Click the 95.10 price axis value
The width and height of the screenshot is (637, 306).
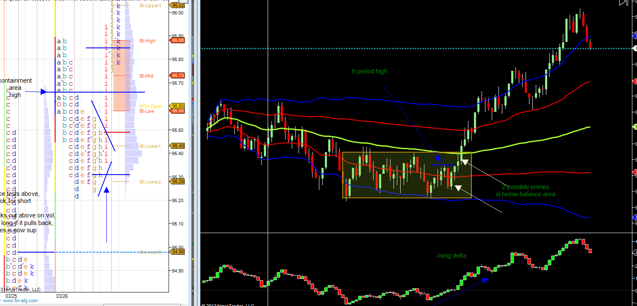click(x=178, y=224)
